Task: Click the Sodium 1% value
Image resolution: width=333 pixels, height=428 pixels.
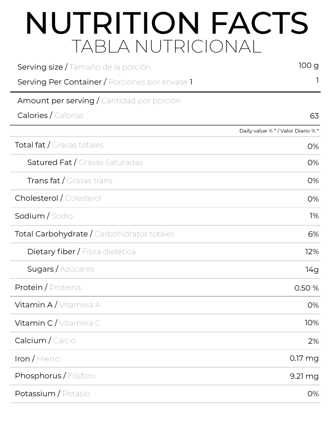Action: [x=314, y=216]
